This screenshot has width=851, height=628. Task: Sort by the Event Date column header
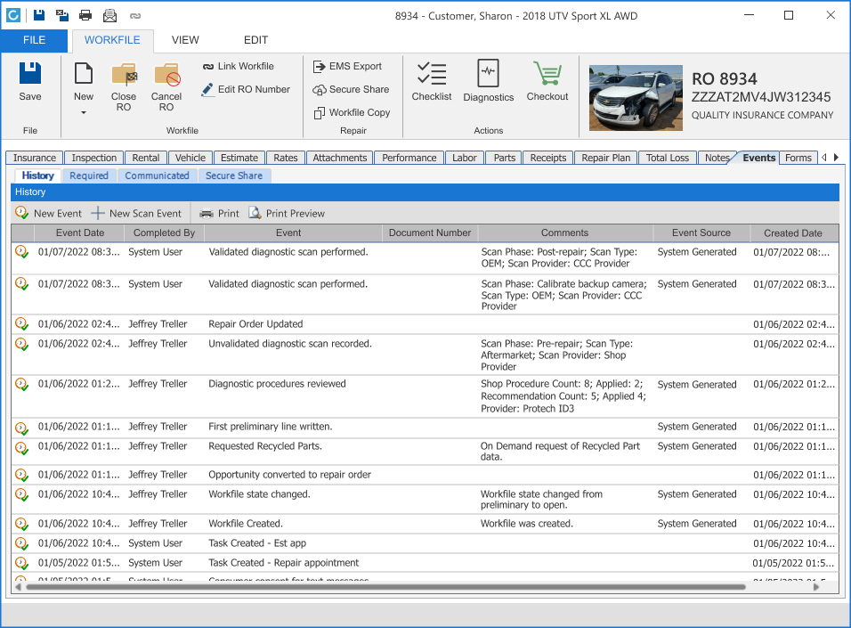click(x=80, y=232)
